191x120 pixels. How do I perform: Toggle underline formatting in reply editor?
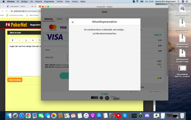[x=26, y=40]
